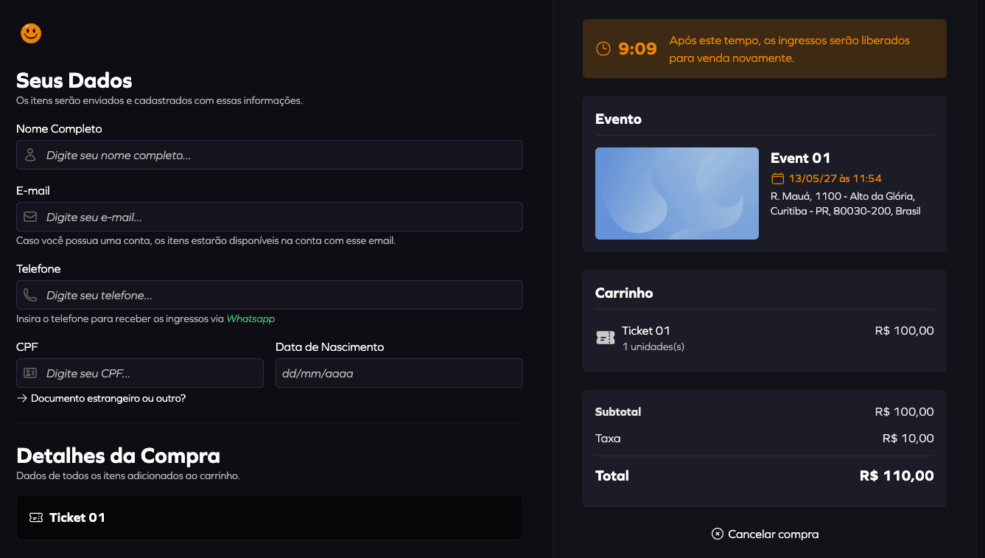Cancel the purchase with Cancelar compra
This screenshot has height=558, width=985.
coord(772,534)
